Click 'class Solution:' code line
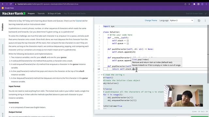The image size is (209, 117). pyautogui.click(x=111, y=32)
